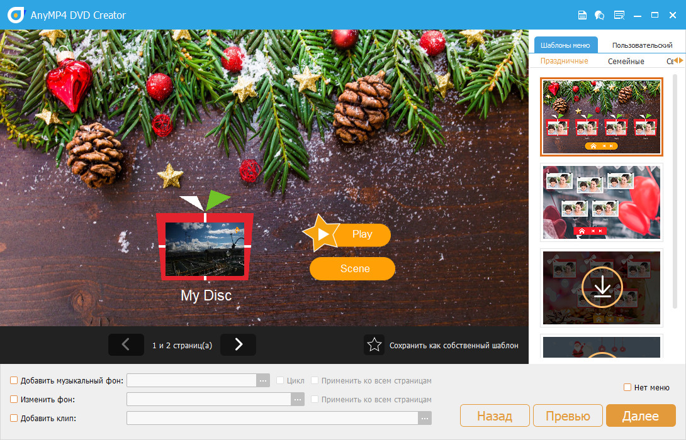
Task: Click the music background path field
Action: click(x=191, y=380)
